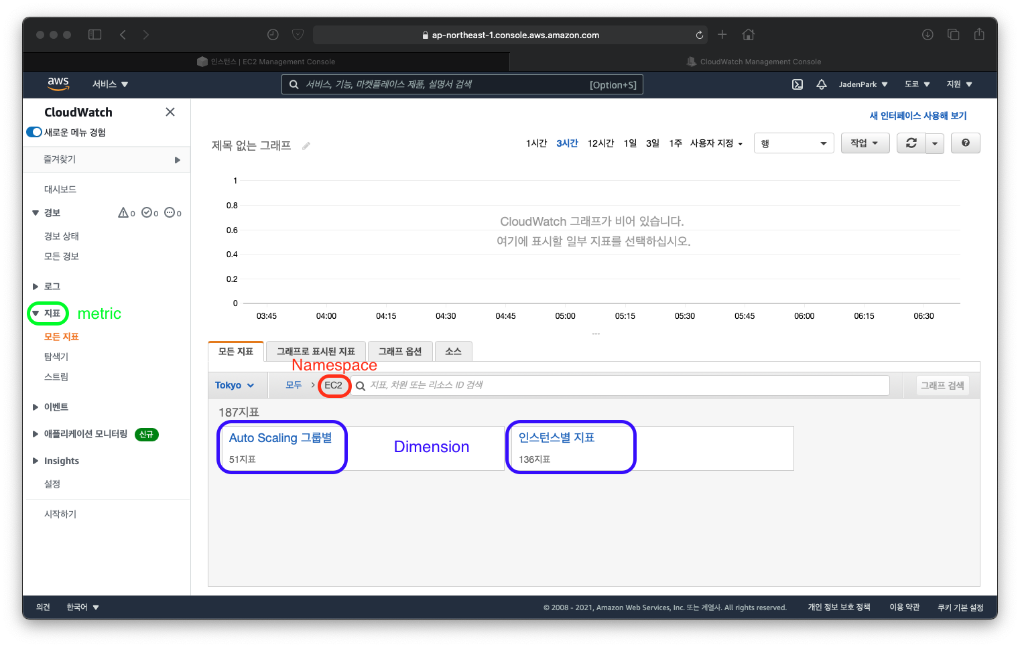Select the 12시간 time range

tap(600, 143)
